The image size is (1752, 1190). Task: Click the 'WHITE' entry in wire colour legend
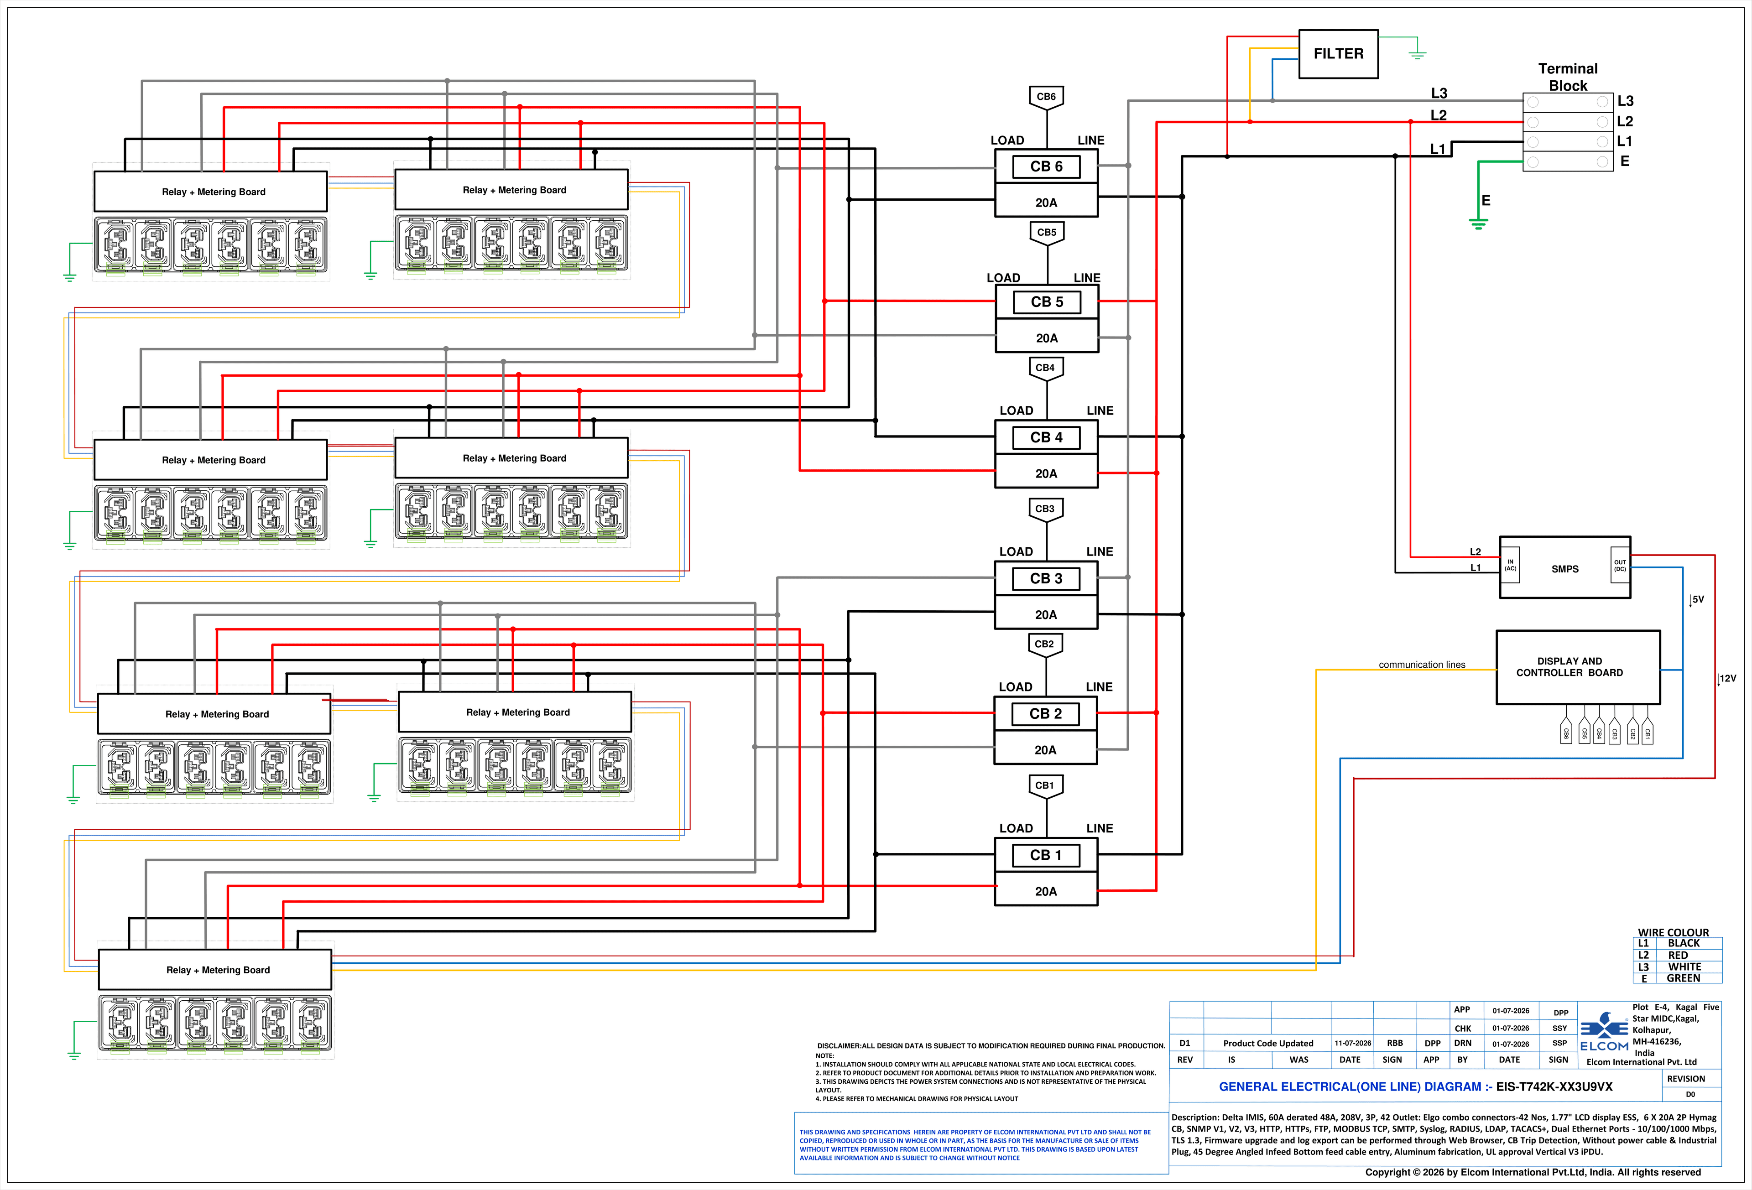[x=1684, y=967]
